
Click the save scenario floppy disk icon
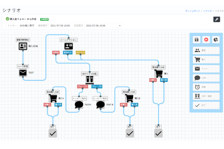[x=197, y=40]
